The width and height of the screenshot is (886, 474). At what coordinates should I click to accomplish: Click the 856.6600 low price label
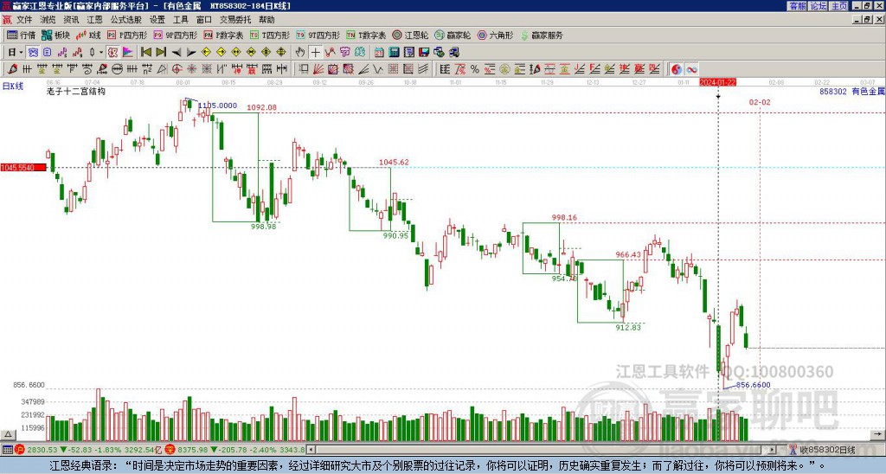[x=753, y=385]
